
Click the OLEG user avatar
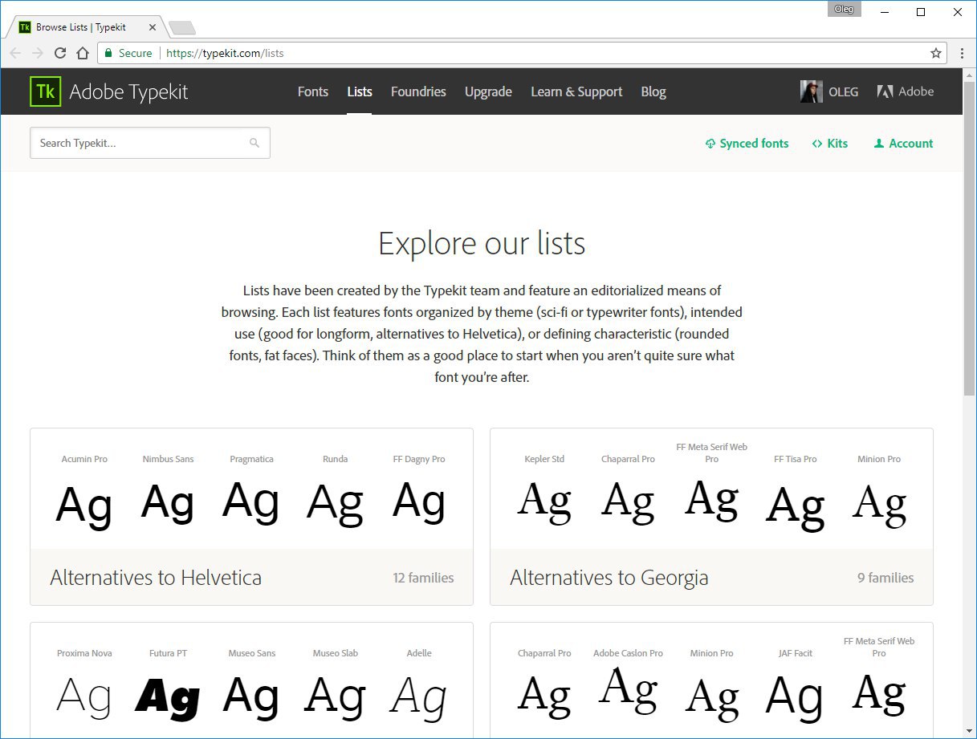click(x=812, y=91)
